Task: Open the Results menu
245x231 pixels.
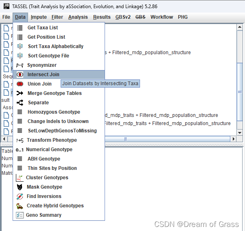Action: (x=102, y=17)
